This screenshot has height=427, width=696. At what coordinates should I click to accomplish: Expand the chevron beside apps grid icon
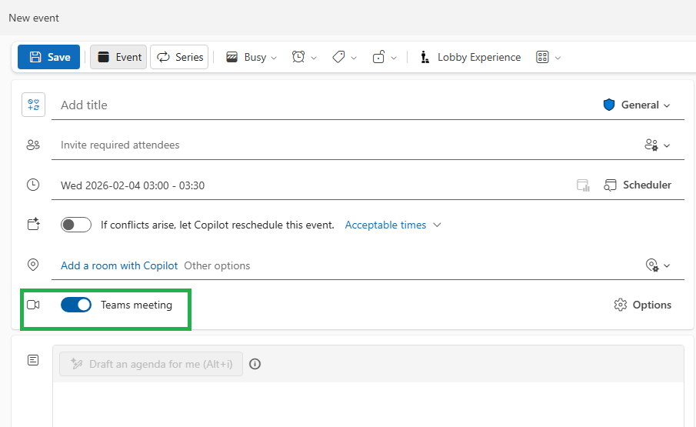pyautogui.click(x=558, y=58)
